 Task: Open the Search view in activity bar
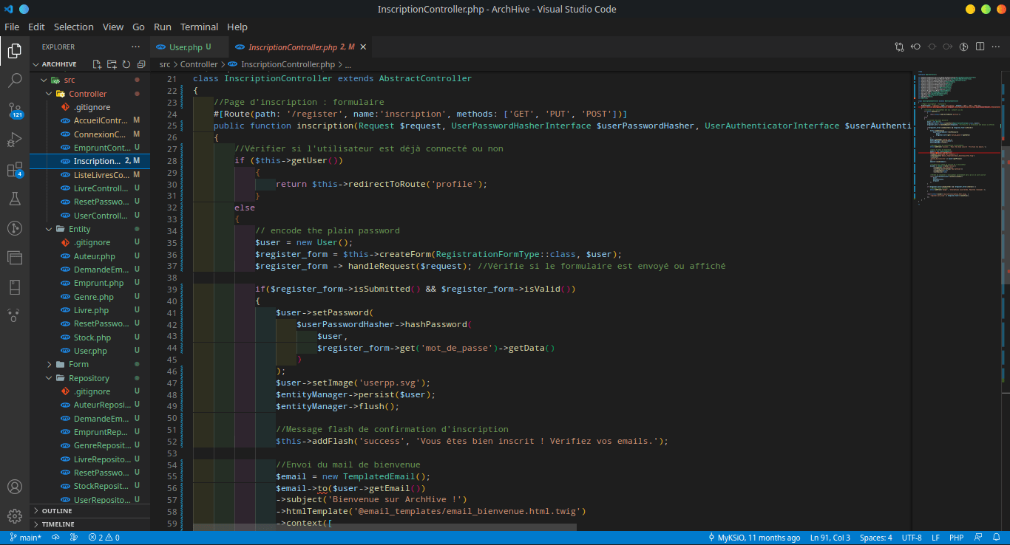coord(15,80)
